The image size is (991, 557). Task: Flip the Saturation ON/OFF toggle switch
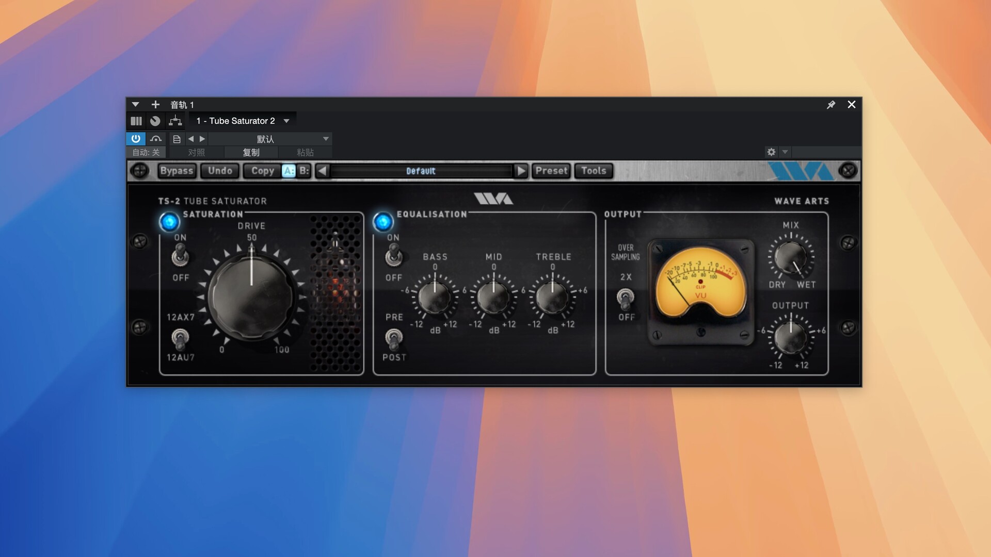tap(180, 255)
